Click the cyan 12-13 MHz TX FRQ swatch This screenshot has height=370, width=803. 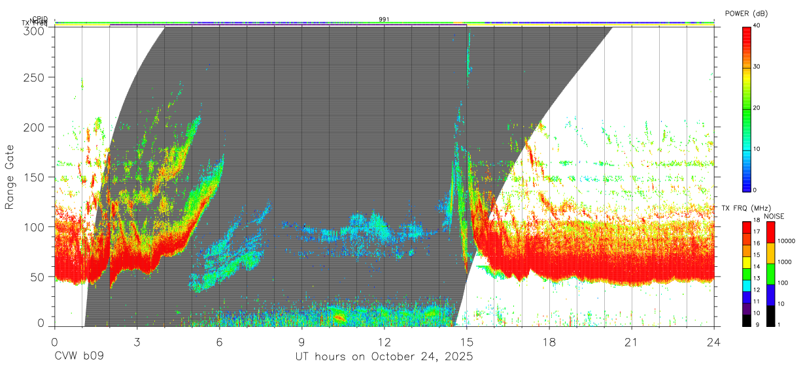(x=747, y=286)
